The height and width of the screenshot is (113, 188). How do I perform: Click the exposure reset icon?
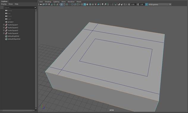point(129,4)
